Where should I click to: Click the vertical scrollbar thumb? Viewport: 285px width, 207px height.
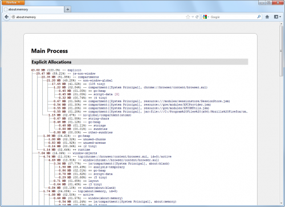pyautogui.click(x=281, y=51)
